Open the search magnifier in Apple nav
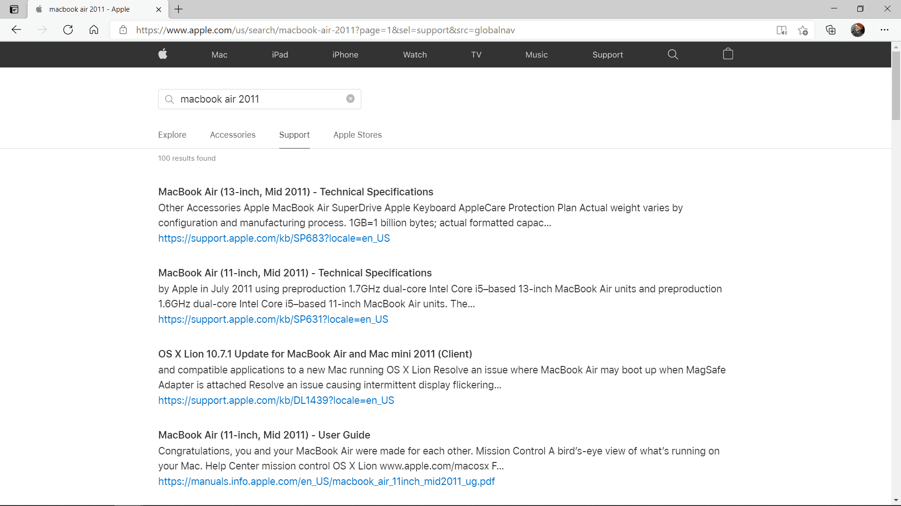 (x=672, y=54)
